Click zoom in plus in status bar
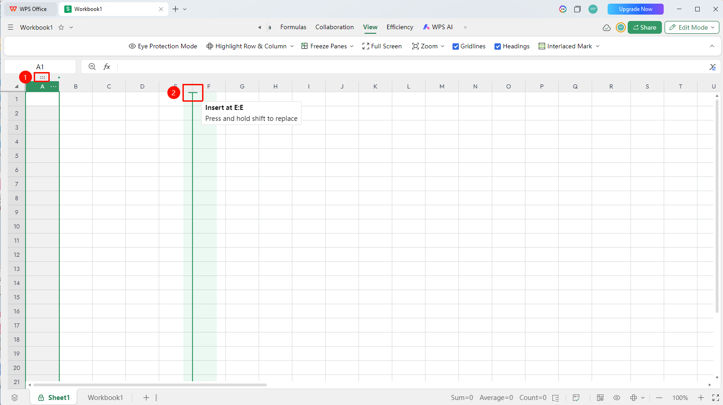This screenshot has width=723, height=405. (701, 398)
